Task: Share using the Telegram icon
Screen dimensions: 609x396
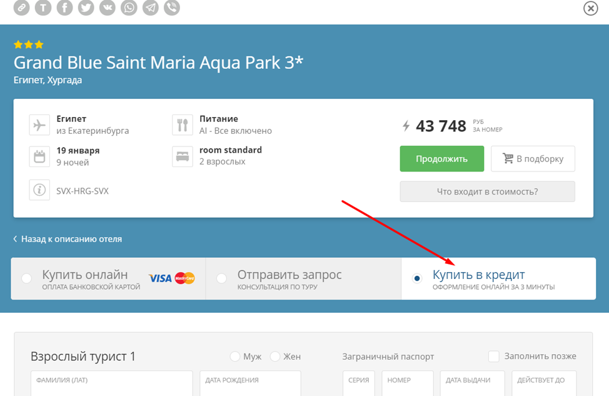Action: click(x=150, y=8)
